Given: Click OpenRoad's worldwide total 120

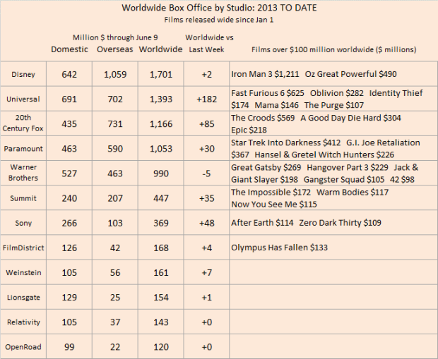Looking at the screenshot, I should click(161, 347).
